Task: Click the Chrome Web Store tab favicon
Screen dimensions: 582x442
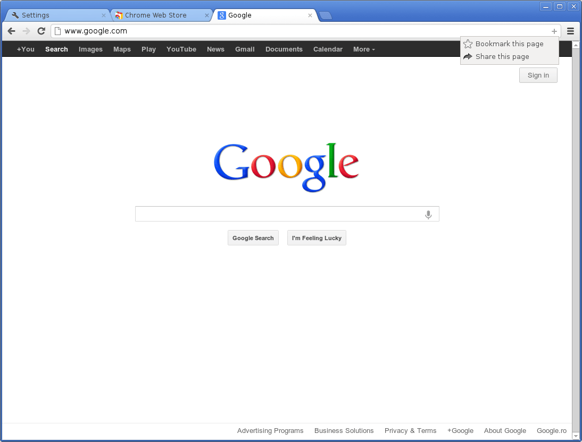Action: pyautogui.click(x=119, y=15)
